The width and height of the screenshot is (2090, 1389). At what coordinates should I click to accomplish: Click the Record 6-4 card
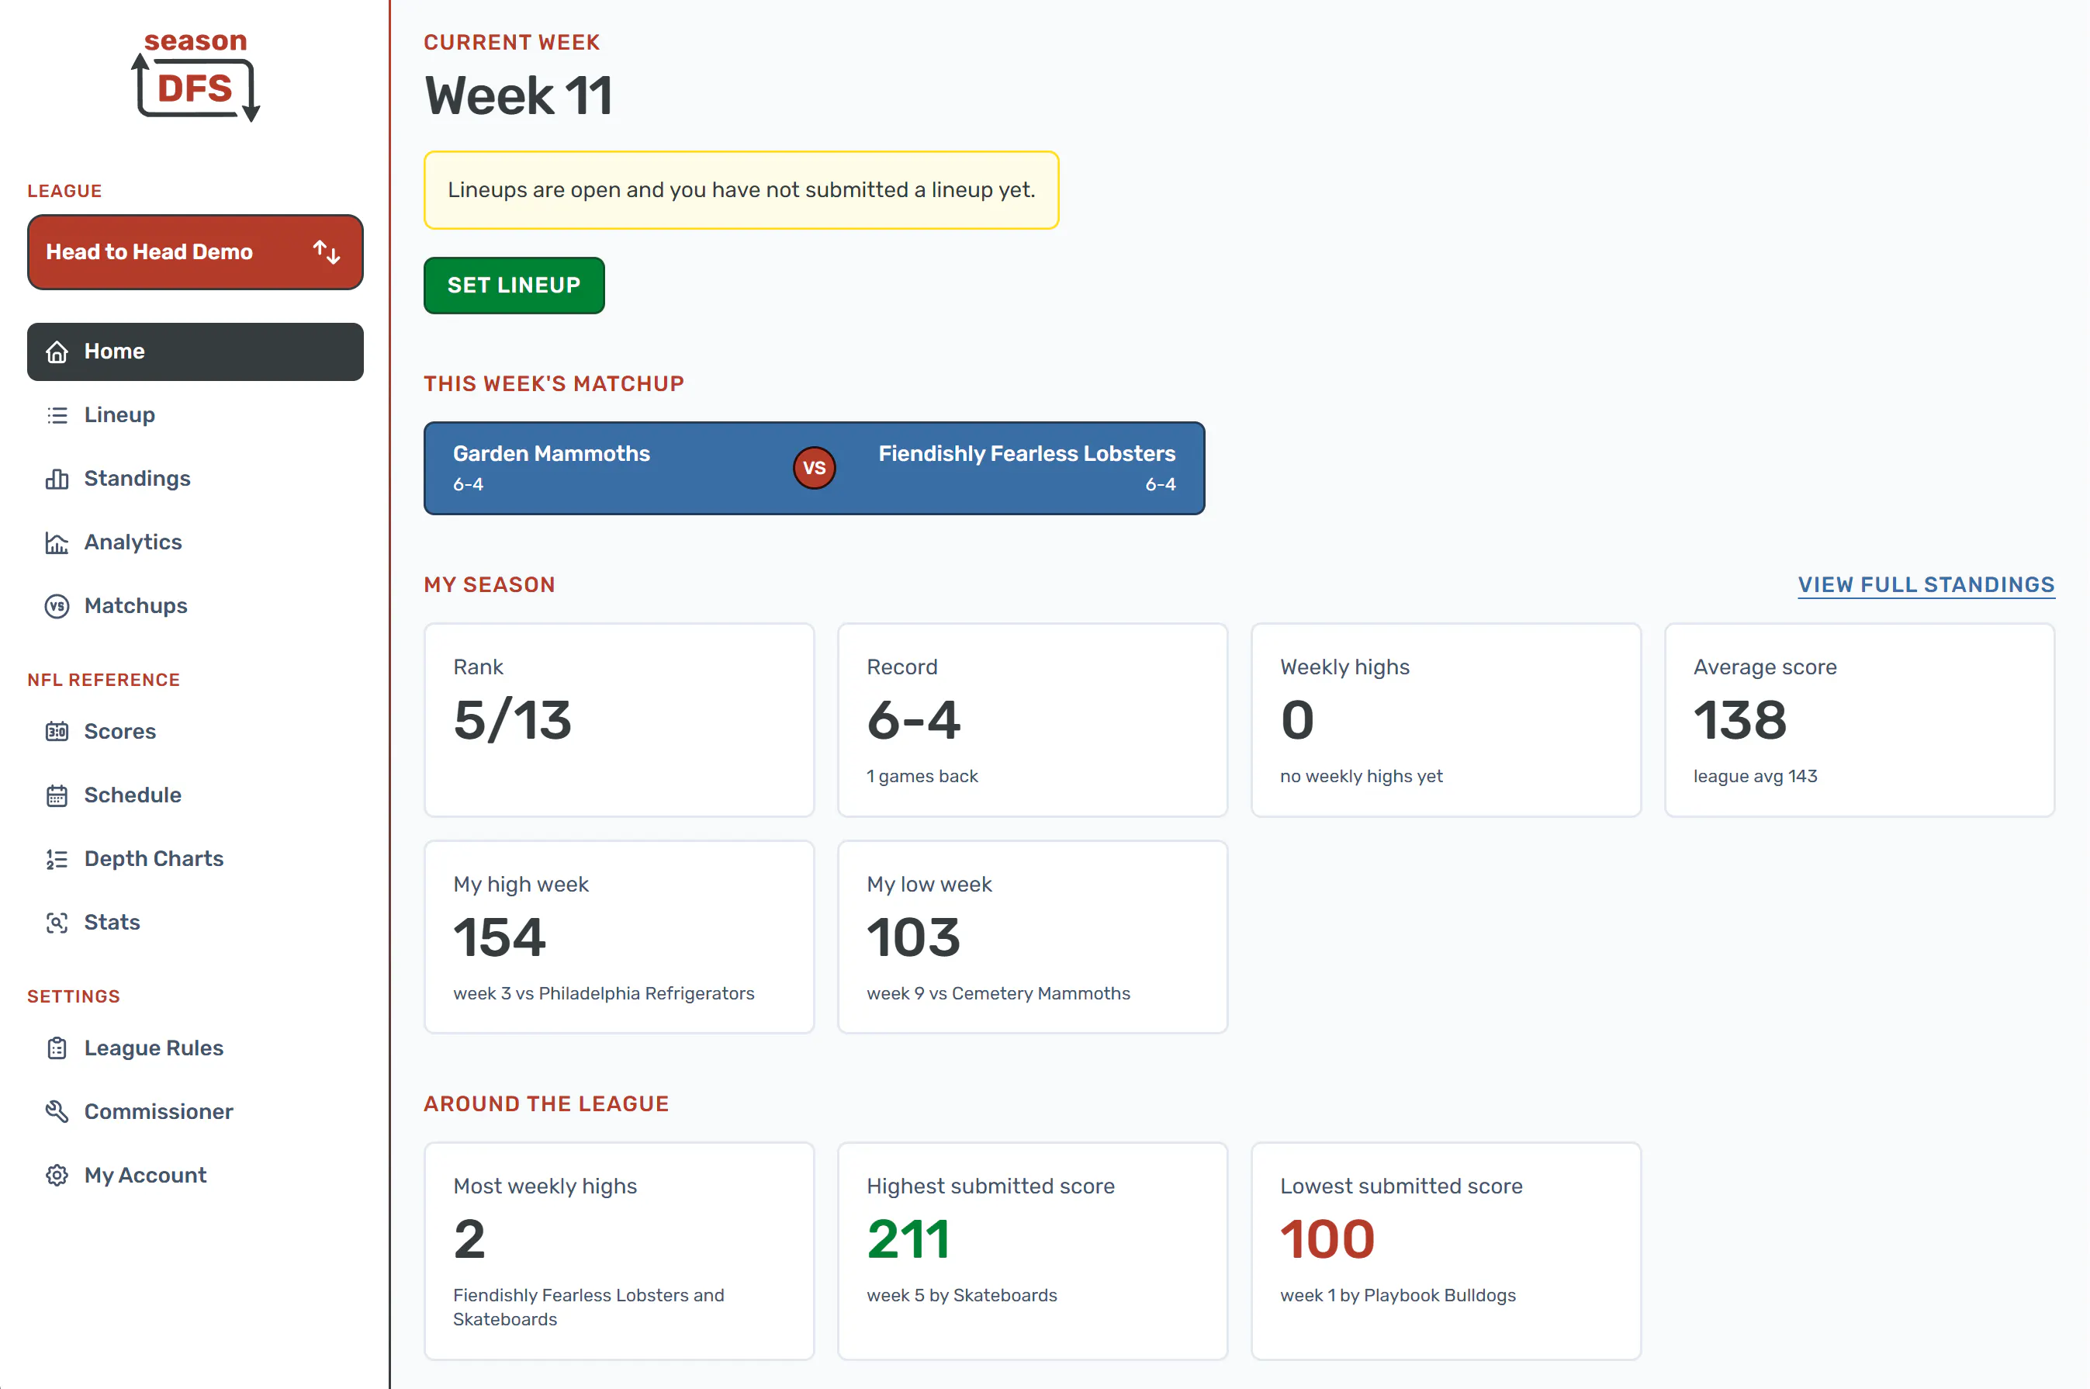point(1033,720)
